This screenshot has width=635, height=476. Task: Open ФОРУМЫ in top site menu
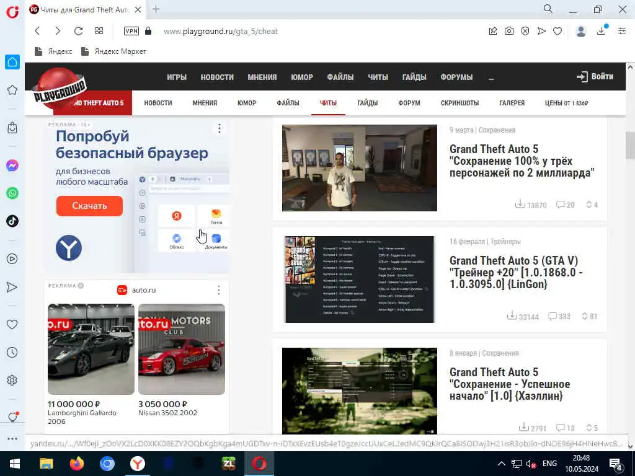pyautogui.click(x=456, y=77)
